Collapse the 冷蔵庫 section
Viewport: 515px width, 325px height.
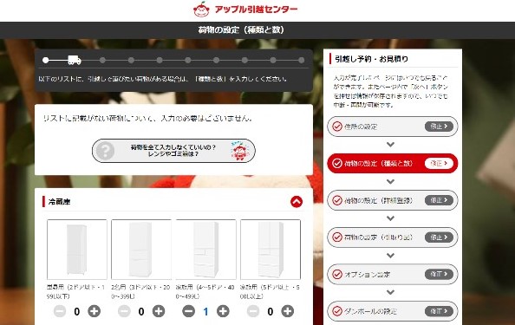tap(297, 202)
